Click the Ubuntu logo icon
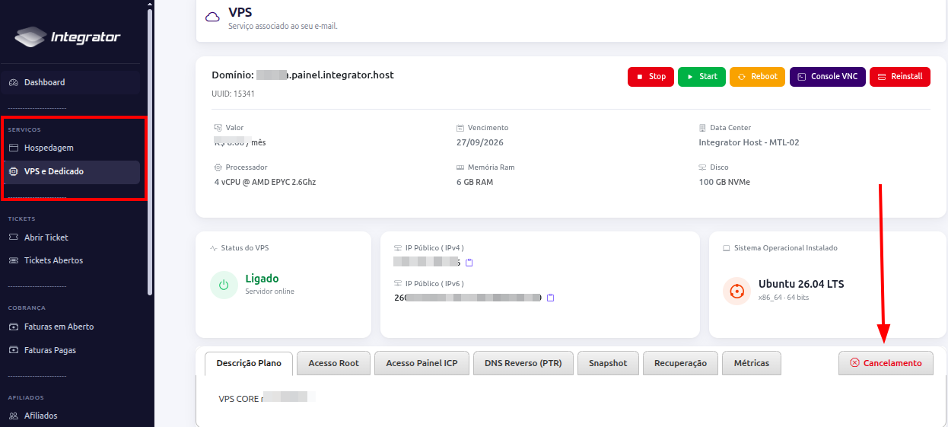 736,291
